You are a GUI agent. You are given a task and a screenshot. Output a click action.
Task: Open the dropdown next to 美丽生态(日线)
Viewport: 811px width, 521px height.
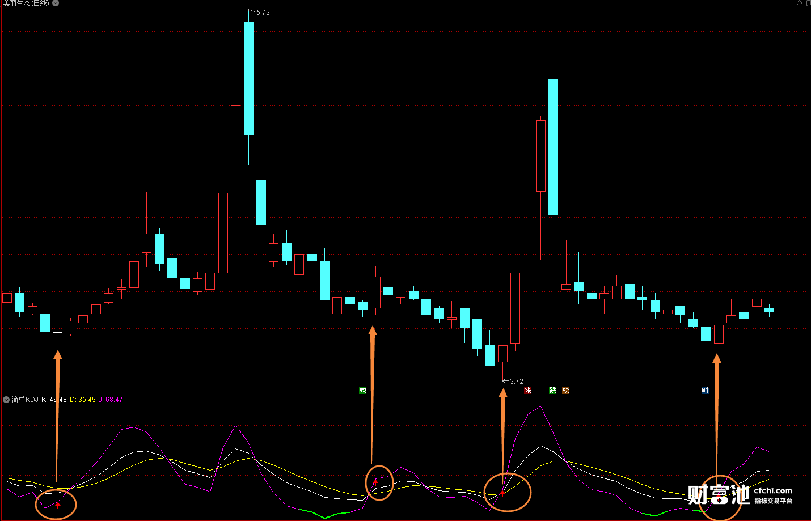click(x=56, y=3)
